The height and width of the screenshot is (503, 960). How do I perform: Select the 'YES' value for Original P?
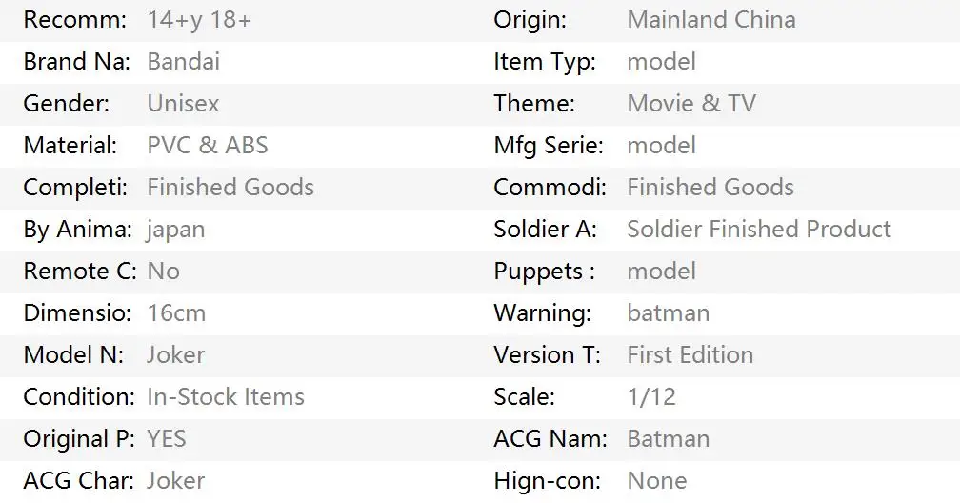tap(167, 439)
